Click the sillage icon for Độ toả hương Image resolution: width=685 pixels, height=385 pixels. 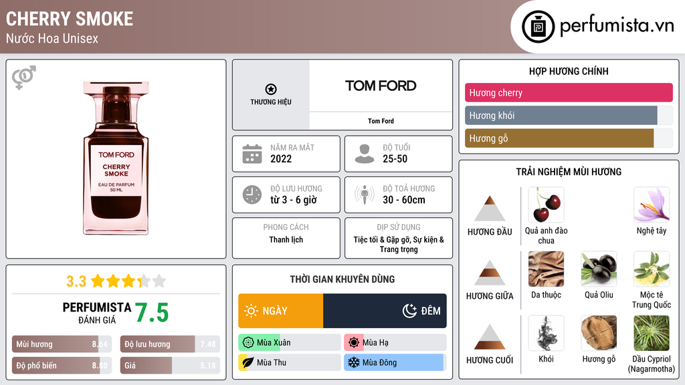(365, 195)
